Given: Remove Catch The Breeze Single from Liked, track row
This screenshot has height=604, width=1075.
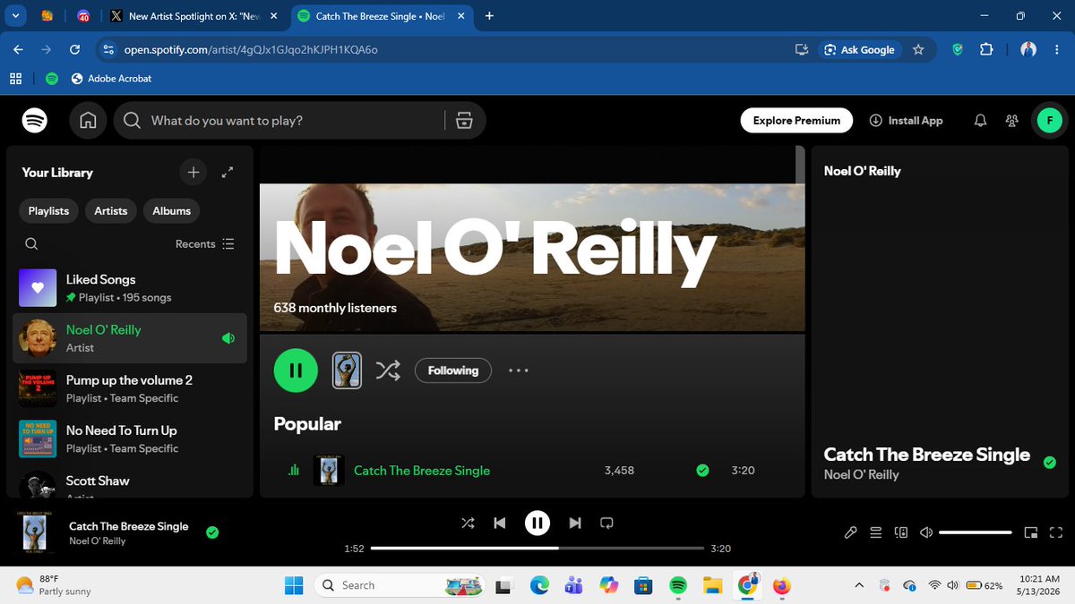Looking at the screenshot, I should 702,470.
